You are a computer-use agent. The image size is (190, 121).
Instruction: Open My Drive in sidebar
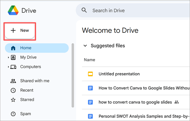[x=28, y=57]
